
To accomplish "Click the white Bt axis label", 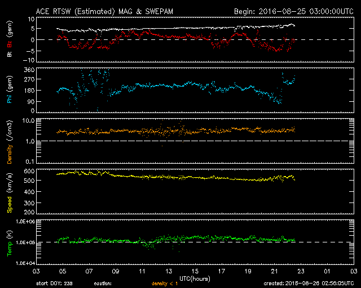I will pyautogui.click(x=10, y=55).
